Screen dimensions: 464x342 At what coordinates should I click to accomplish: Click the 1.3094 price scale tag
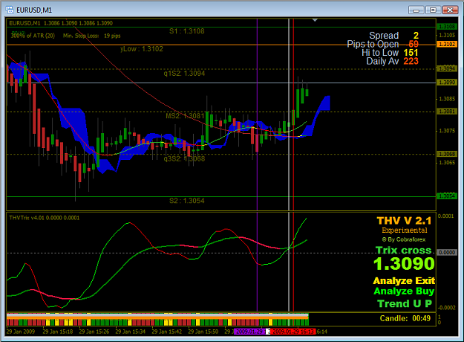pyautogui.click(x=446, y=68)
